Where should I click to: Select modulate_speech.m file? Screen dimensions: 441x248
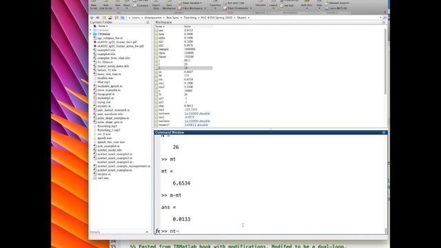point(110,86)
